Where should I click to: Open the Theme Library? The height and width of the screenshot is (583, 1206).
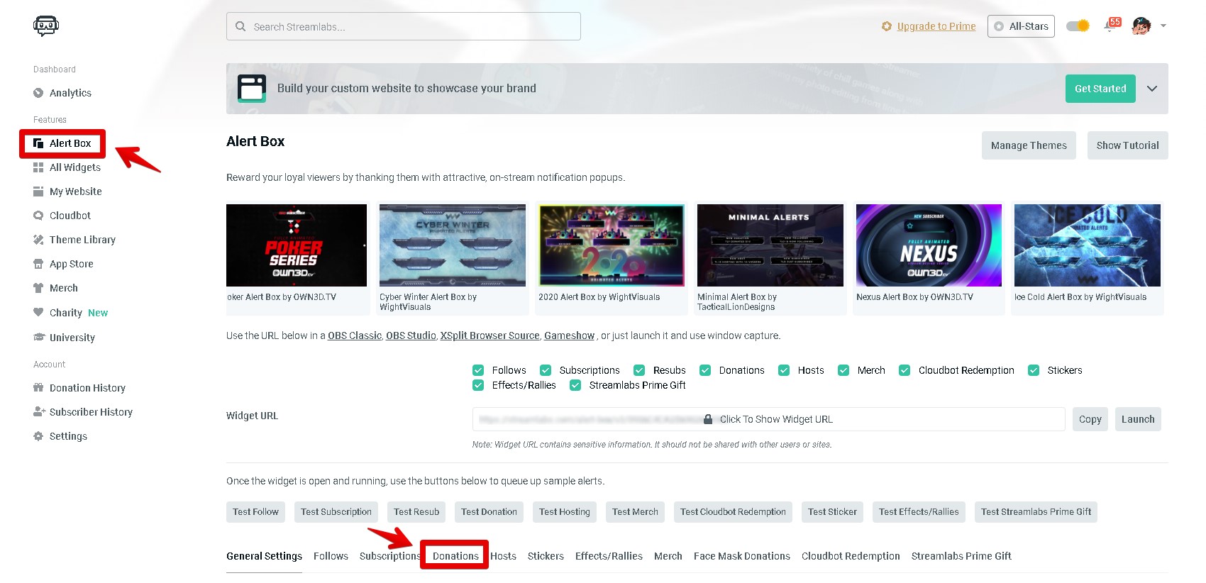click(x=74, y=240)
